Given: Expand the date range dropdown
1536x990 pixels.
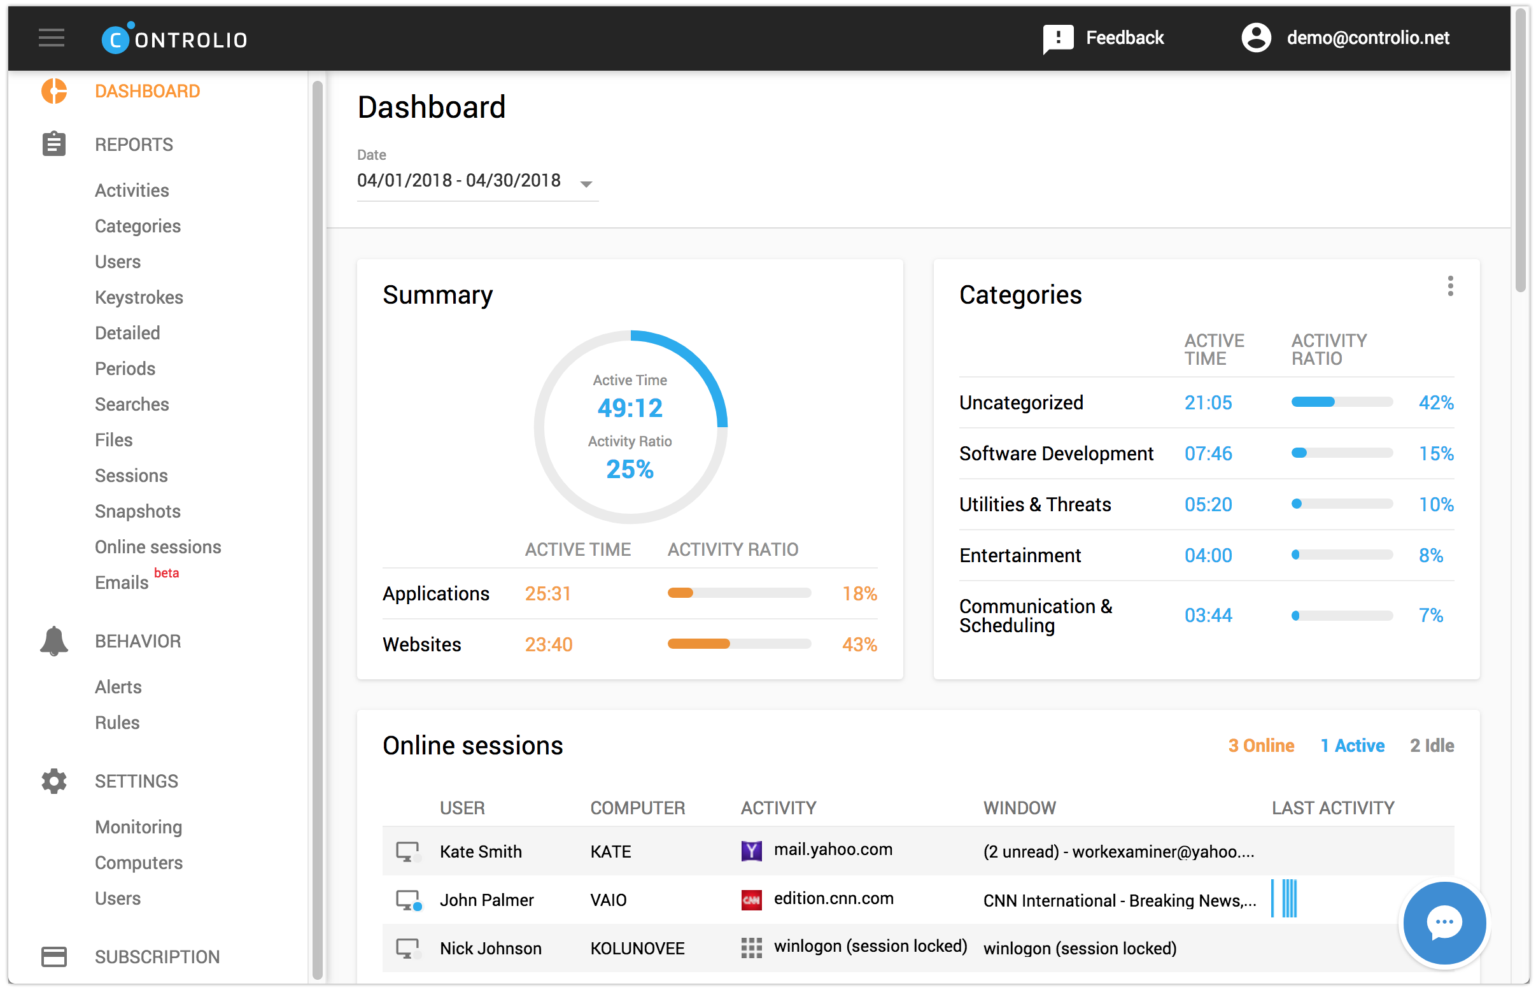Looking at the screenshot, I should tap(586, 185).
